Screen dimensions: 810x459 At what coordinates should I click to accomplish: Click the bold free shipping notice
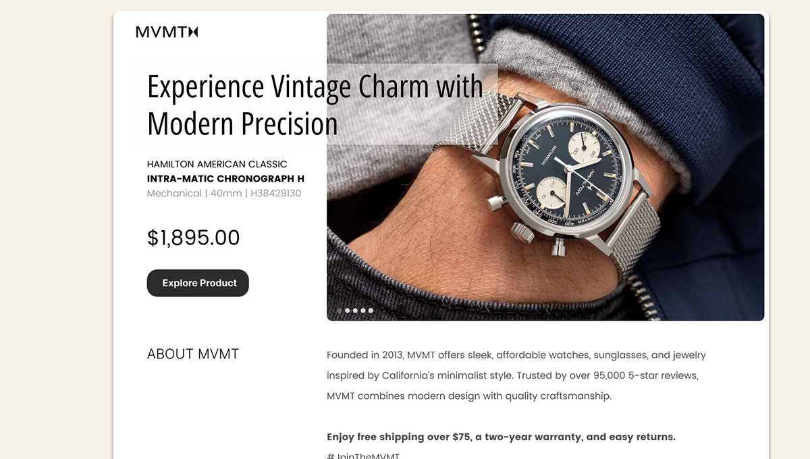(x=501, y=437)
